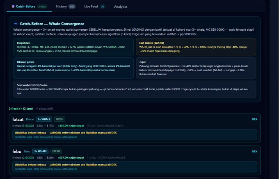Open the DEX link for febu
The image size is (279, 179).
pos(254,152)
